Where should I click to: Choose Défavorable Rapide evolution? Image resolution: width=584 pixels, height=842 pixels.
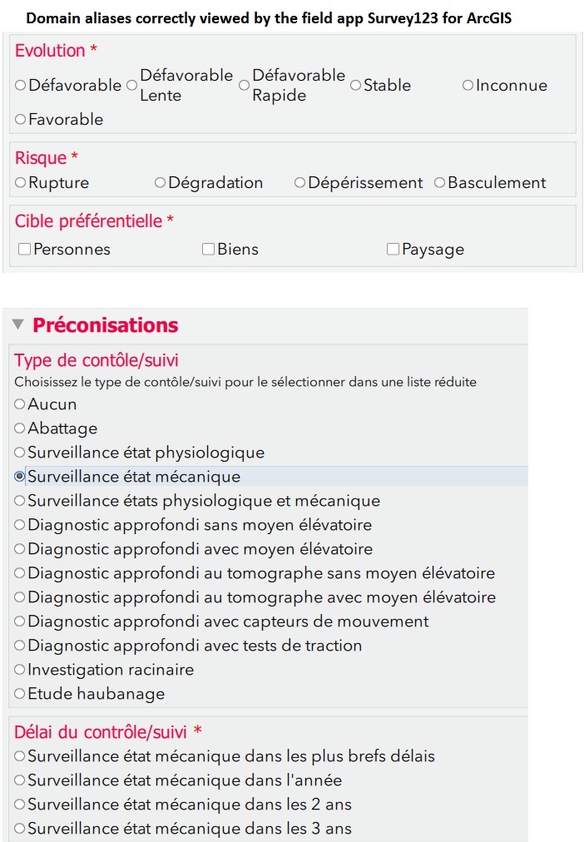244,85
